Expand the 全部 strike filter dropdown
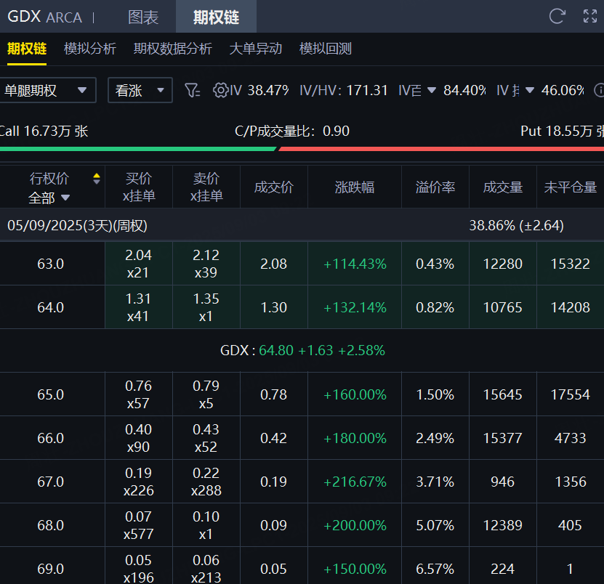 click(49, 198)
